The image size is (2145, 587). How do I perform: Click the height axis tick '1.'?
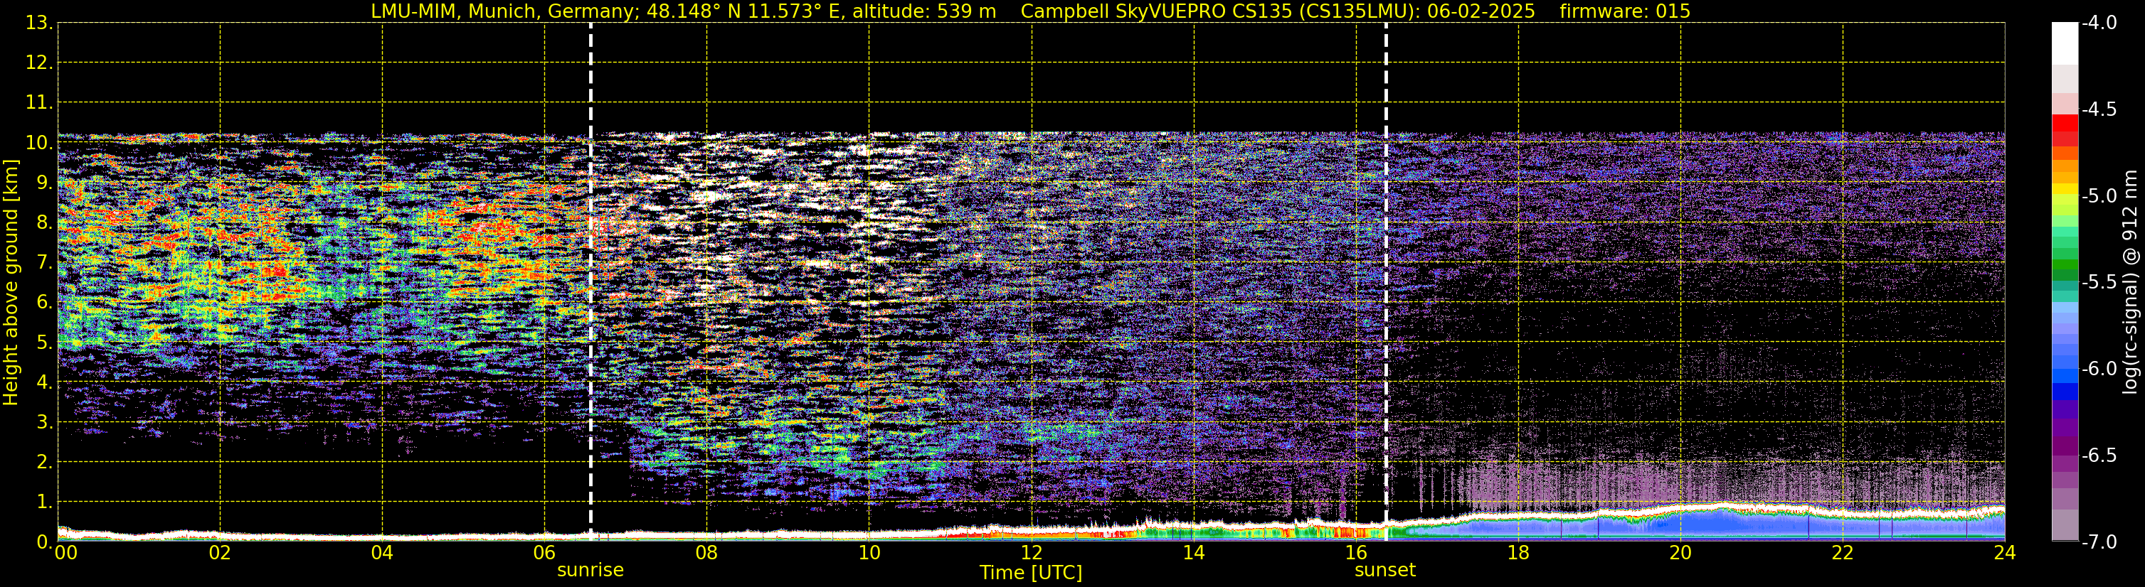tap(45, 502)
